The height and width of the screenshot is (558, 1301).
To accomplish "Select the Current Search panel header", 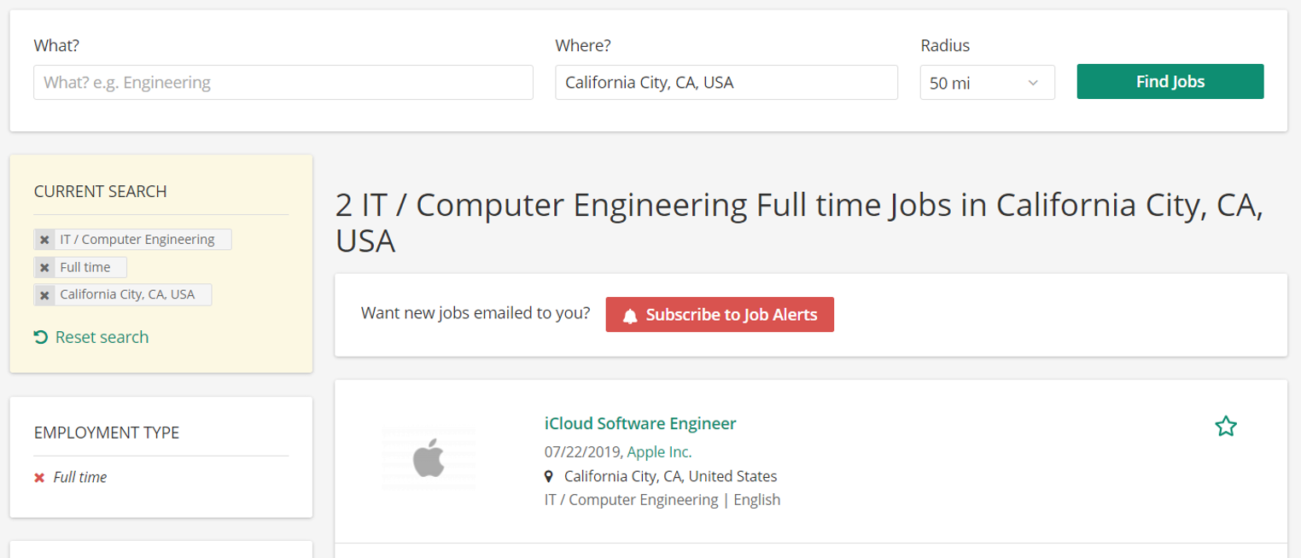I will pos(100,191).
